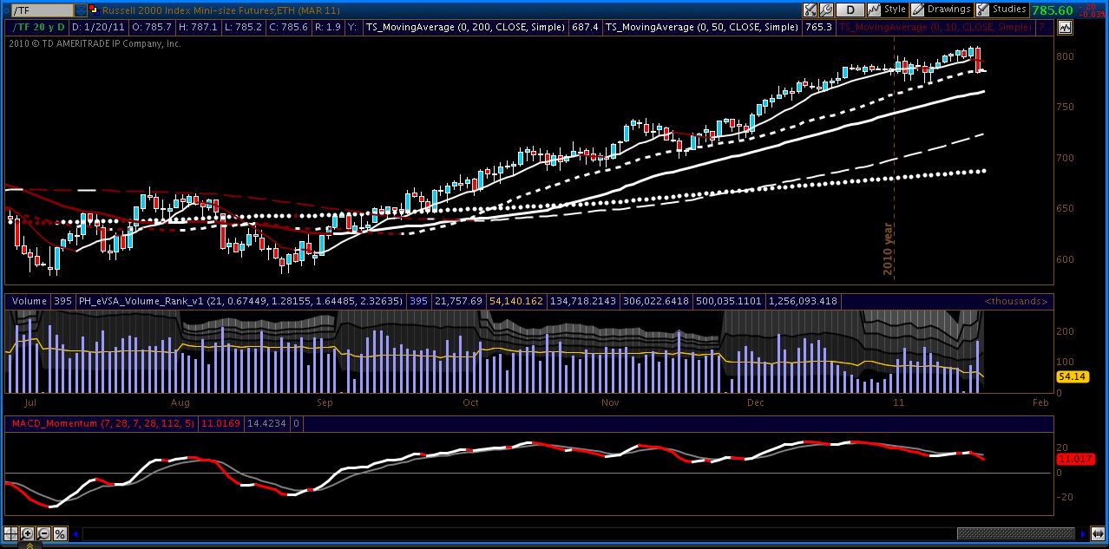The height and width of the screenshot is (549, 1109).
Task: Expand the bottom double-chevron tab
Action: pos(30,546)
